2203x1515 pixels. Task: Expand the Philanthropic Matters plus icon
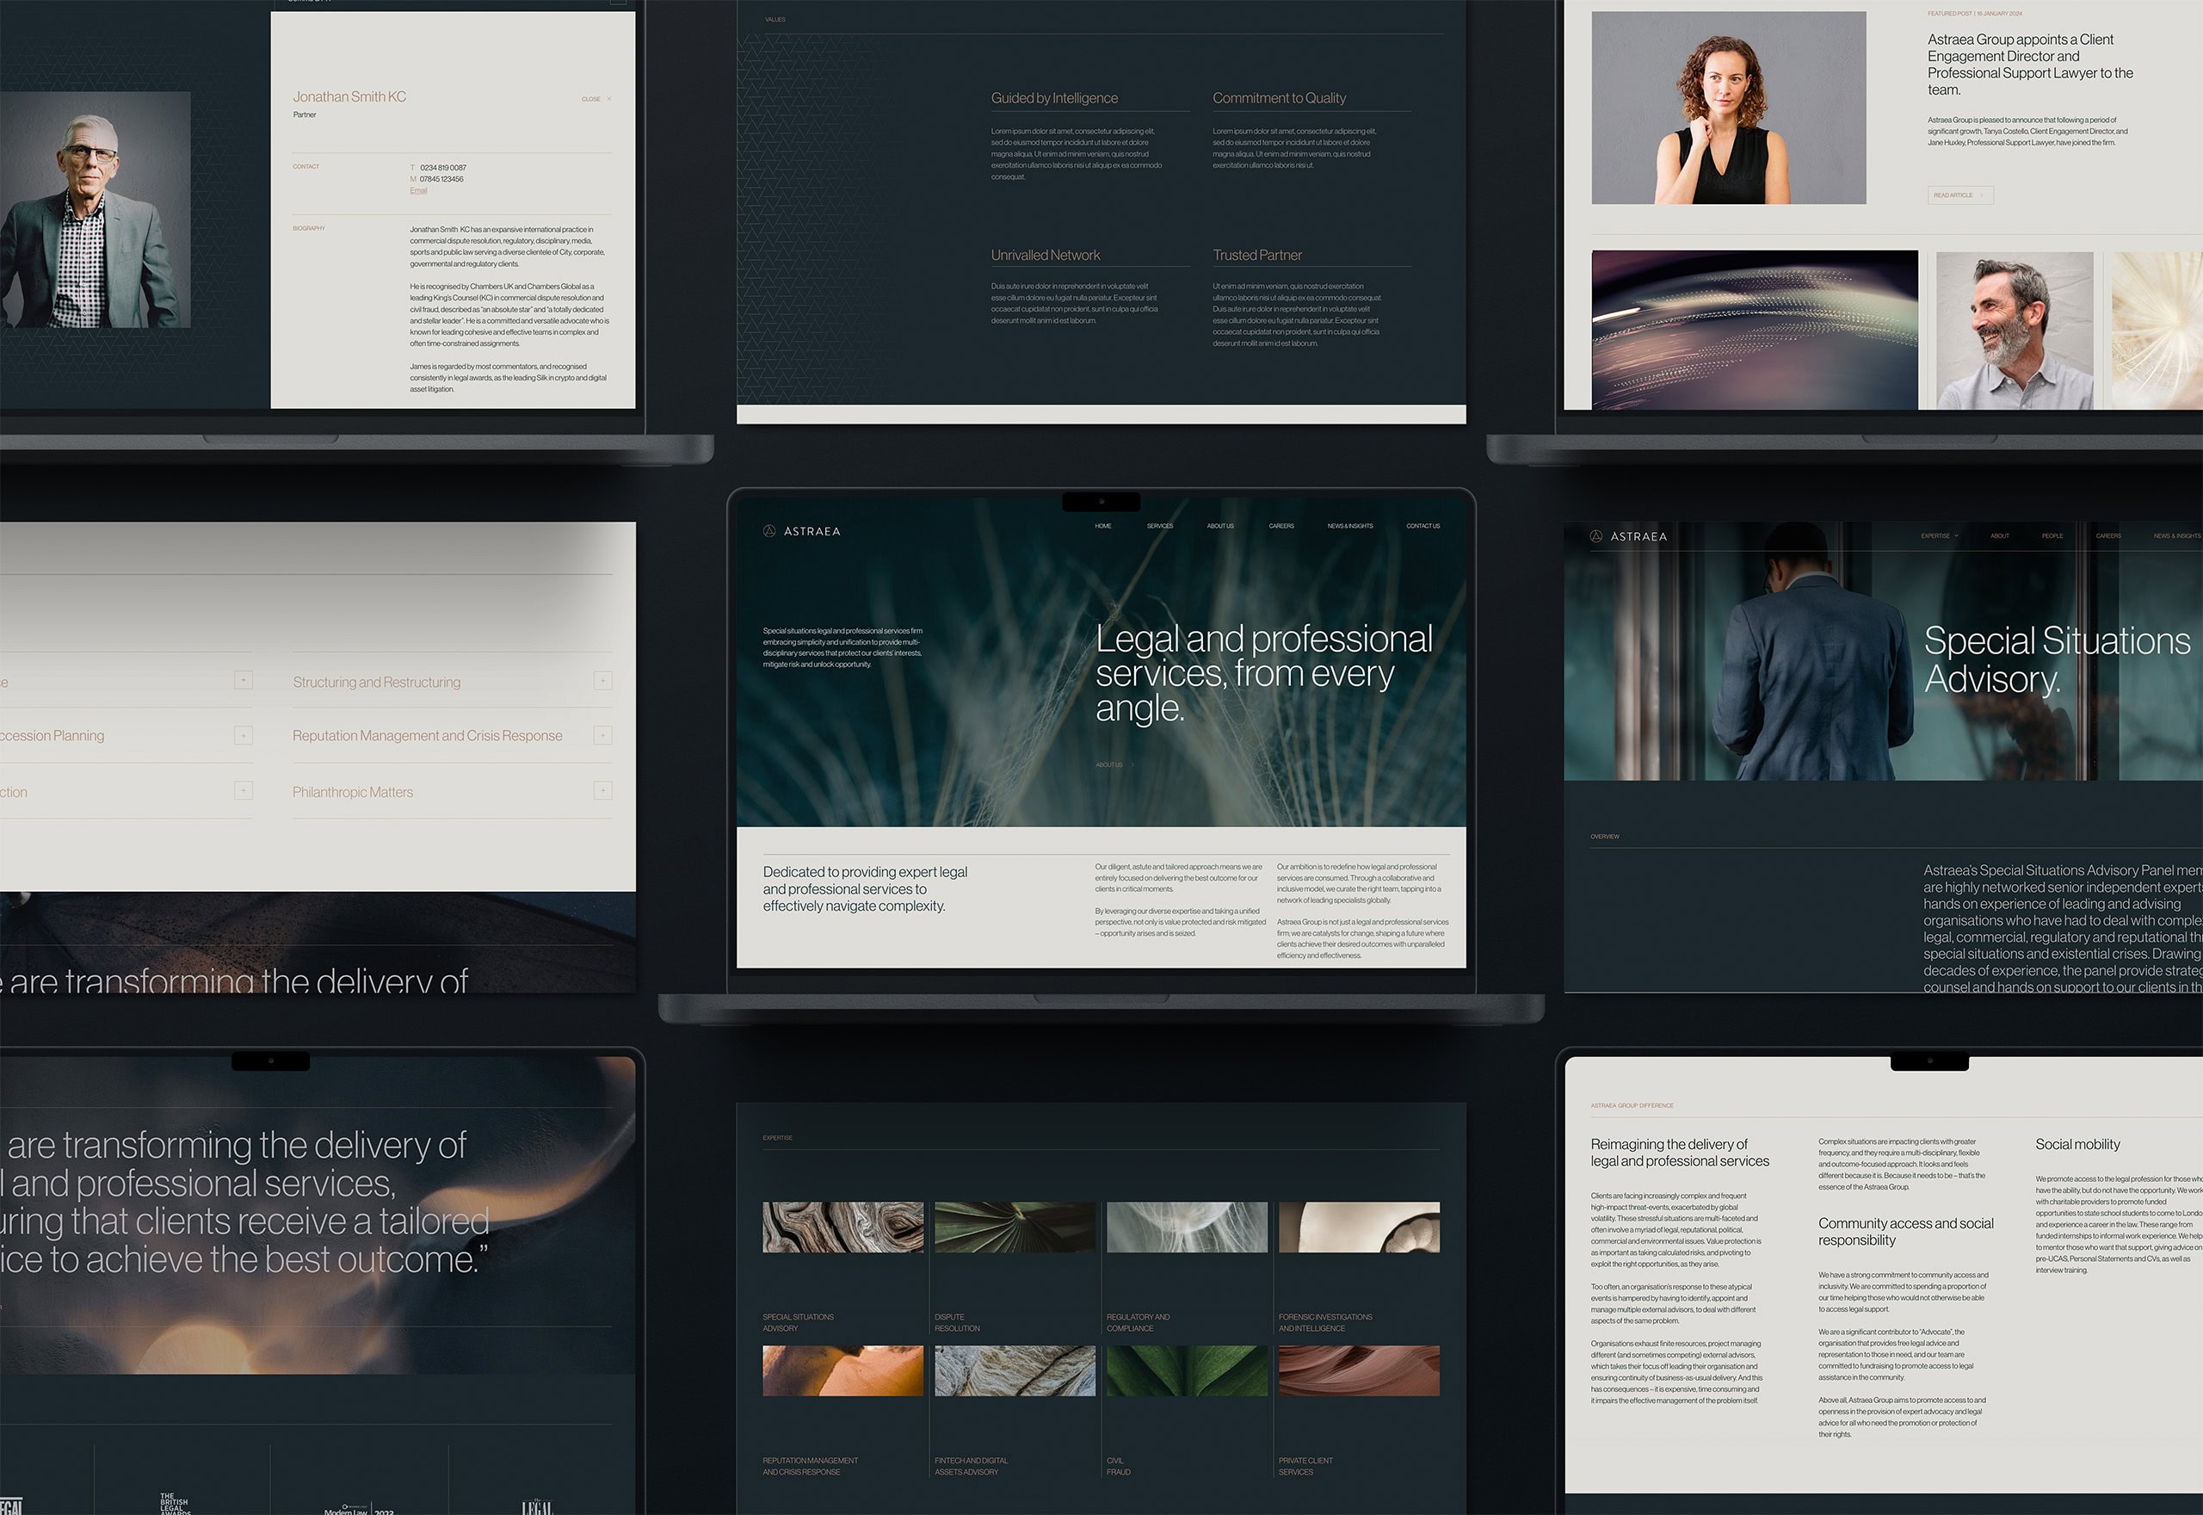(602, 789)
